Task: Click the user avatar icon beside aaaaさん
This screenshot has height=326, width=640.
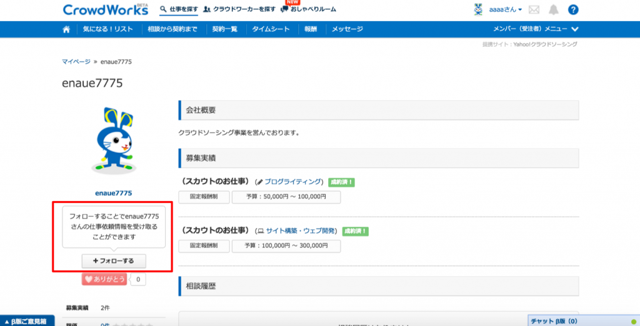Action: pyautogui.click(x=478, y=9)
